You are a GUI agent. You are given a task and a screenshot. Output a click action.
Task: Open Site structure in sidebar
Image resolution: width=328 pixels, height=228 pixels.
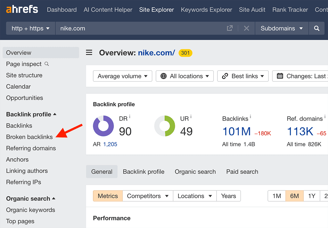pos(24,75)
